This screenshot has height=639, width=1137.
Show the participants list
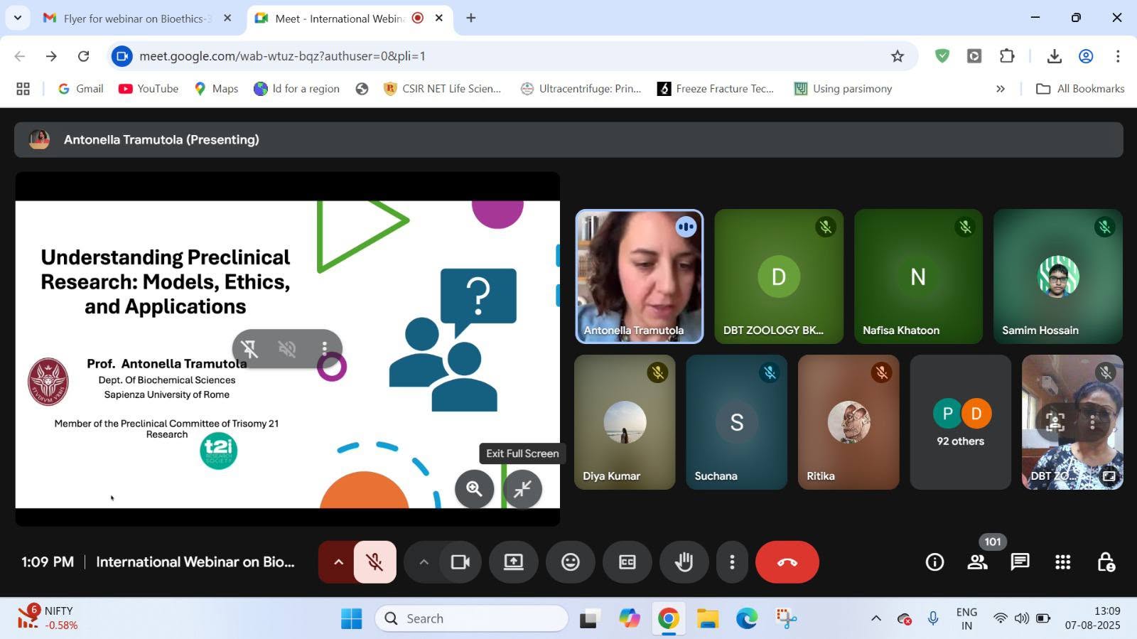coord(977,562)
